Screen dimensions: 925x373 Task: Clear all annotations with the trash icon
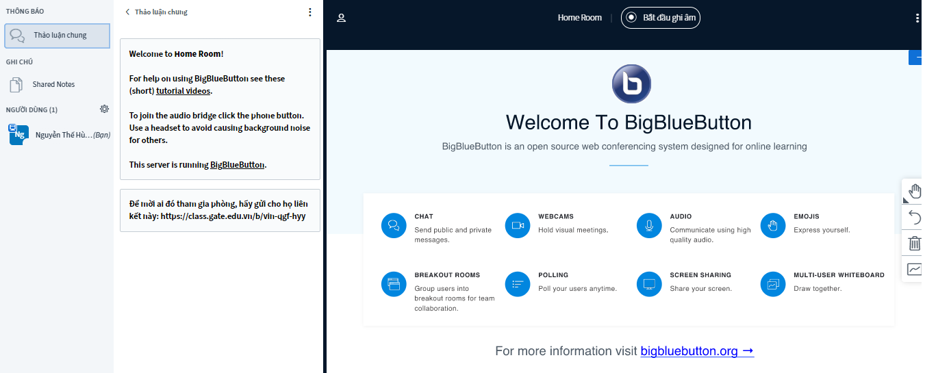point(914,243)
